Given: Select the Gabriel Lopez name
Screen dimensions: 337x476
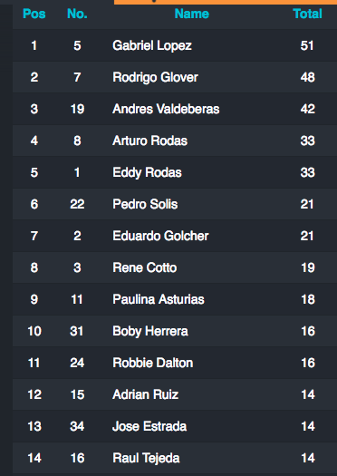Looking at the screenshot, I should pyautogui.click(x=152, y=46).
